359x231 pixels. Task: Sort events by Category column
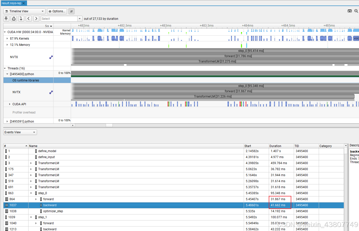(x=331, y=146)
